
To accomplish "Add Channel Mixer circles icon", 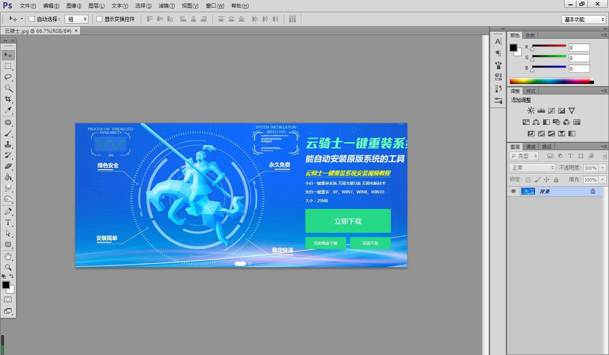I will (567, 122).
